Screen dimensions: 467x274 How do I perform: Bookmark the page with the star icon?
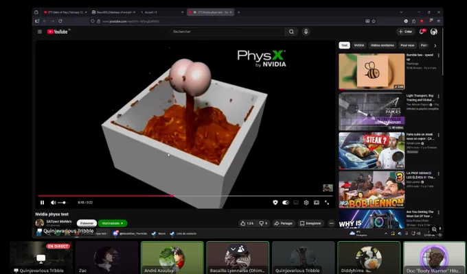374,21
